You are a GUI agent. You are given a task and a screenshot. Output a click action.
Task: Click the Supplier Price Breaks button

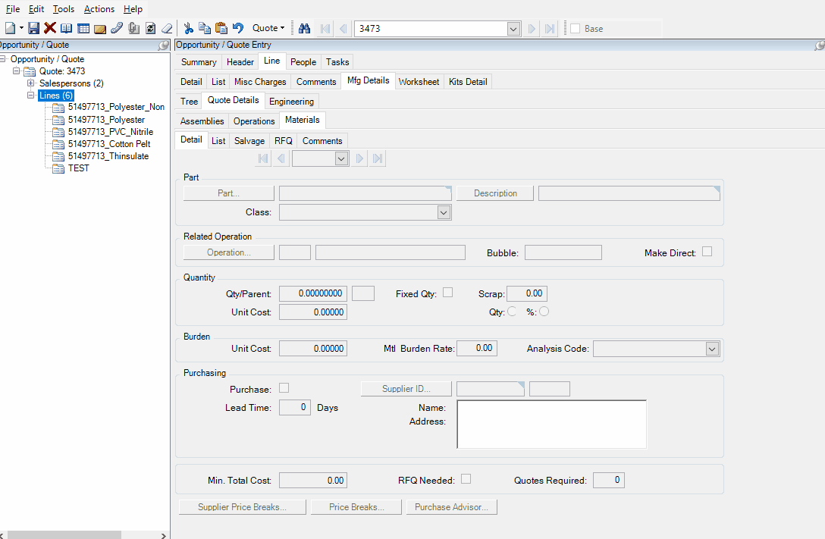click(242, 507)
